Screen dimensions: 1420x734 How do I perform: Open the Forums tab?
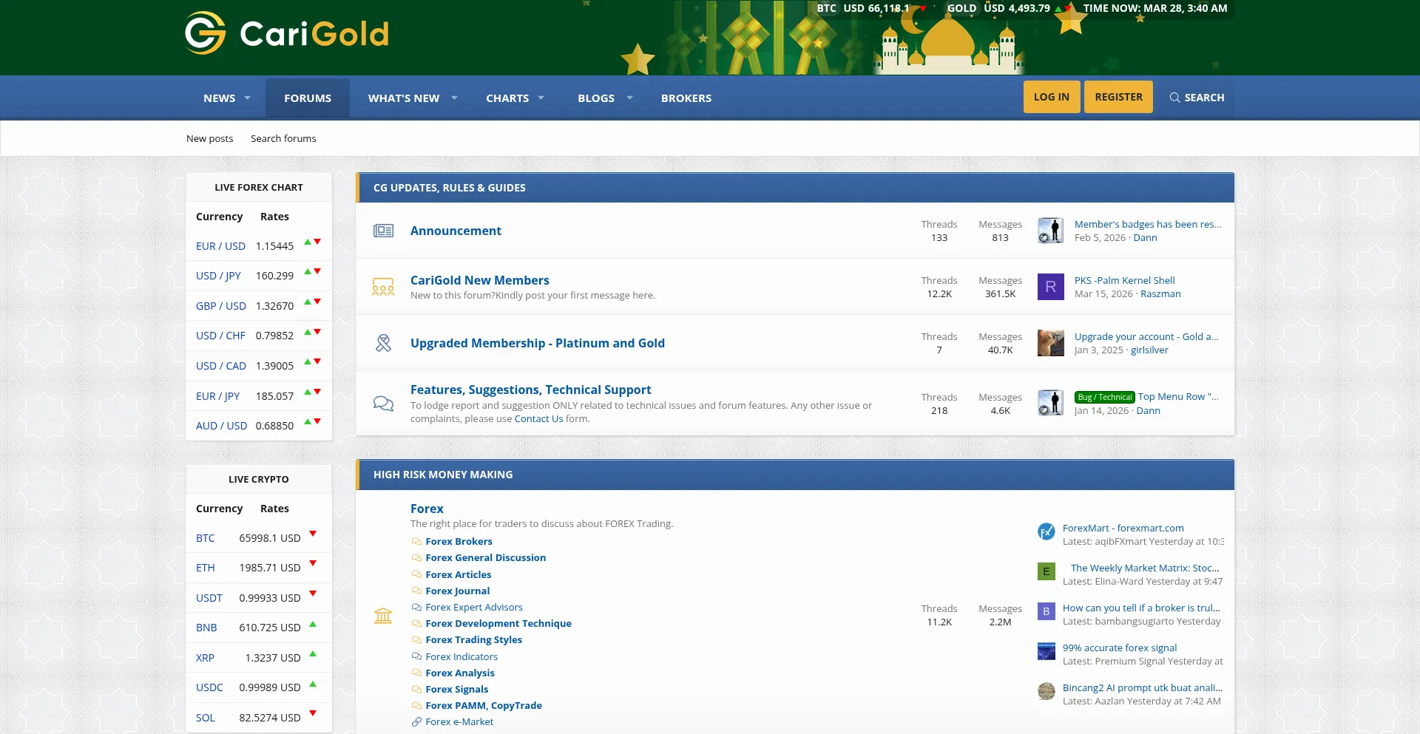tap(308, 98)
